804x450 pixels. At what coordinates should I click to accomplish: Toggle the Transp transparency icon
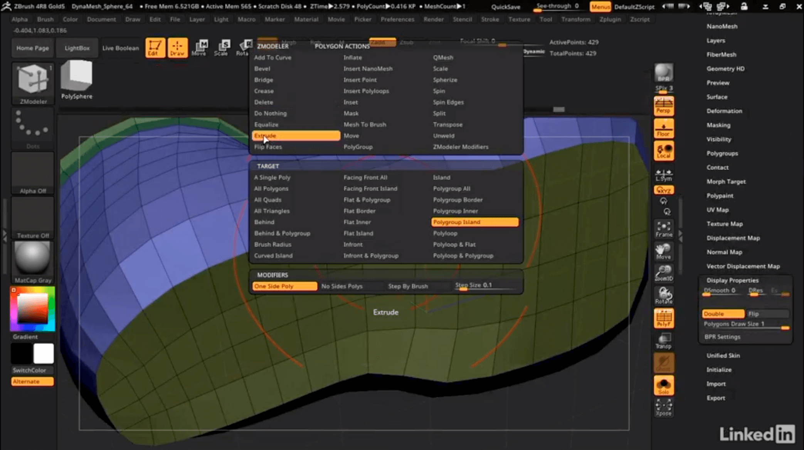click(664, 341)
